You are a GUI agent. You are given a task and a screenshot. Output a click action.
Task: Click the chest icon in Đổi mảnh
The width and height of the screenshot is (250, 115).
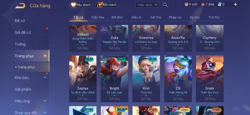pyautogui.click(x=100, y=5)
